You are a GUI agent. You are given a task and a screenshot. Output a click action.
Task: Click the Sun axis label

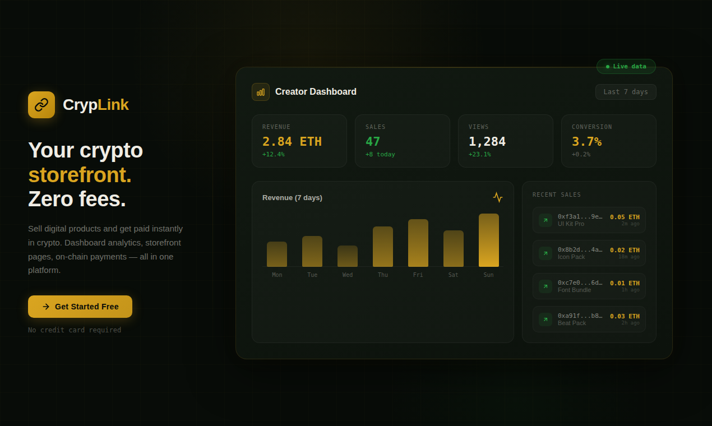click(x=489, y=275)
